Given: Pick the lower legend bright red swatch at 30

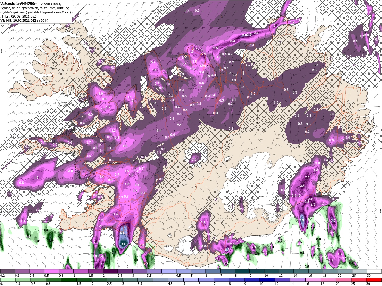Looking at the screenshot, I should coord(374,279).
